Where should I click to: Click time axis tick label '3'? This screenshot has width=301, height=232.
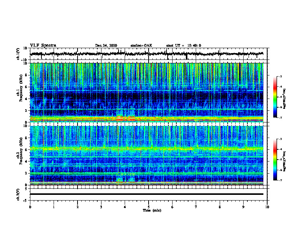coord(101,207)
